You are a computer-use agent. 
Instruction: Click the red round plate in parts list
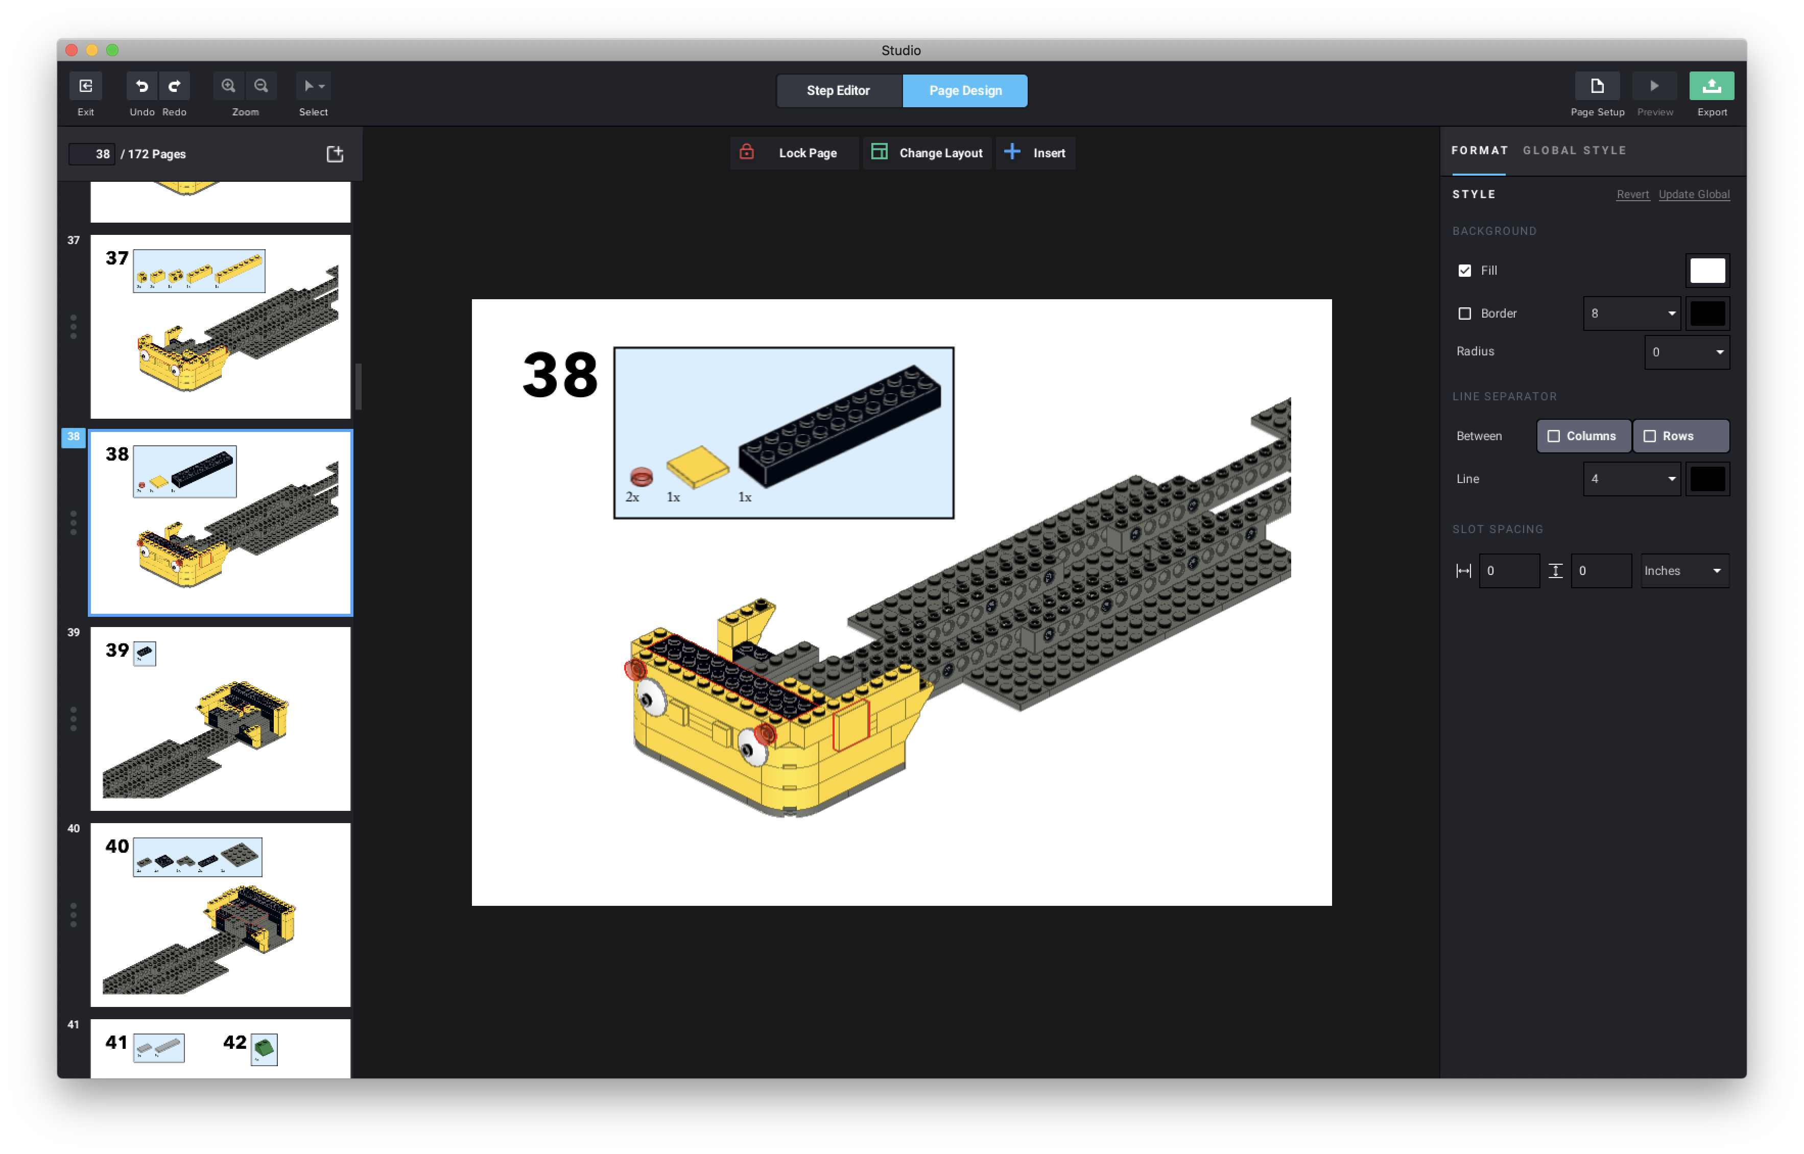641,476
